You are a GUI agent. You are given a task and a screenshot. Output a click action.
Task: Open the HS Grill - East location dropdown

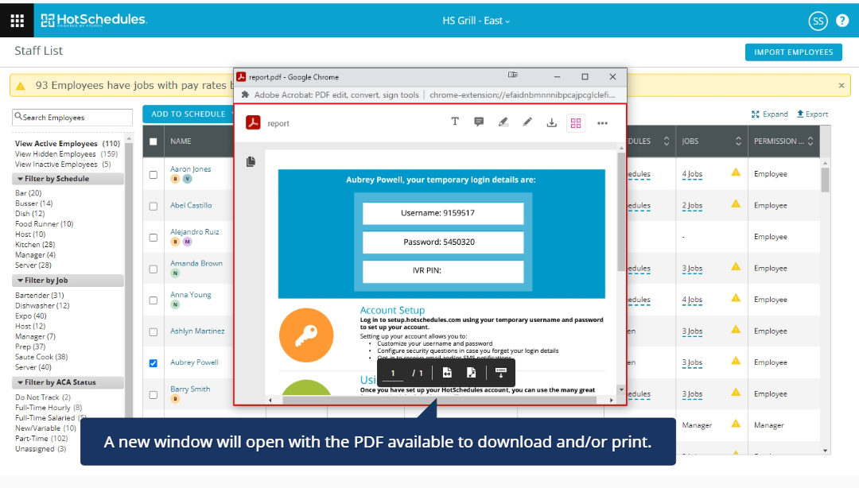point(476,21)
